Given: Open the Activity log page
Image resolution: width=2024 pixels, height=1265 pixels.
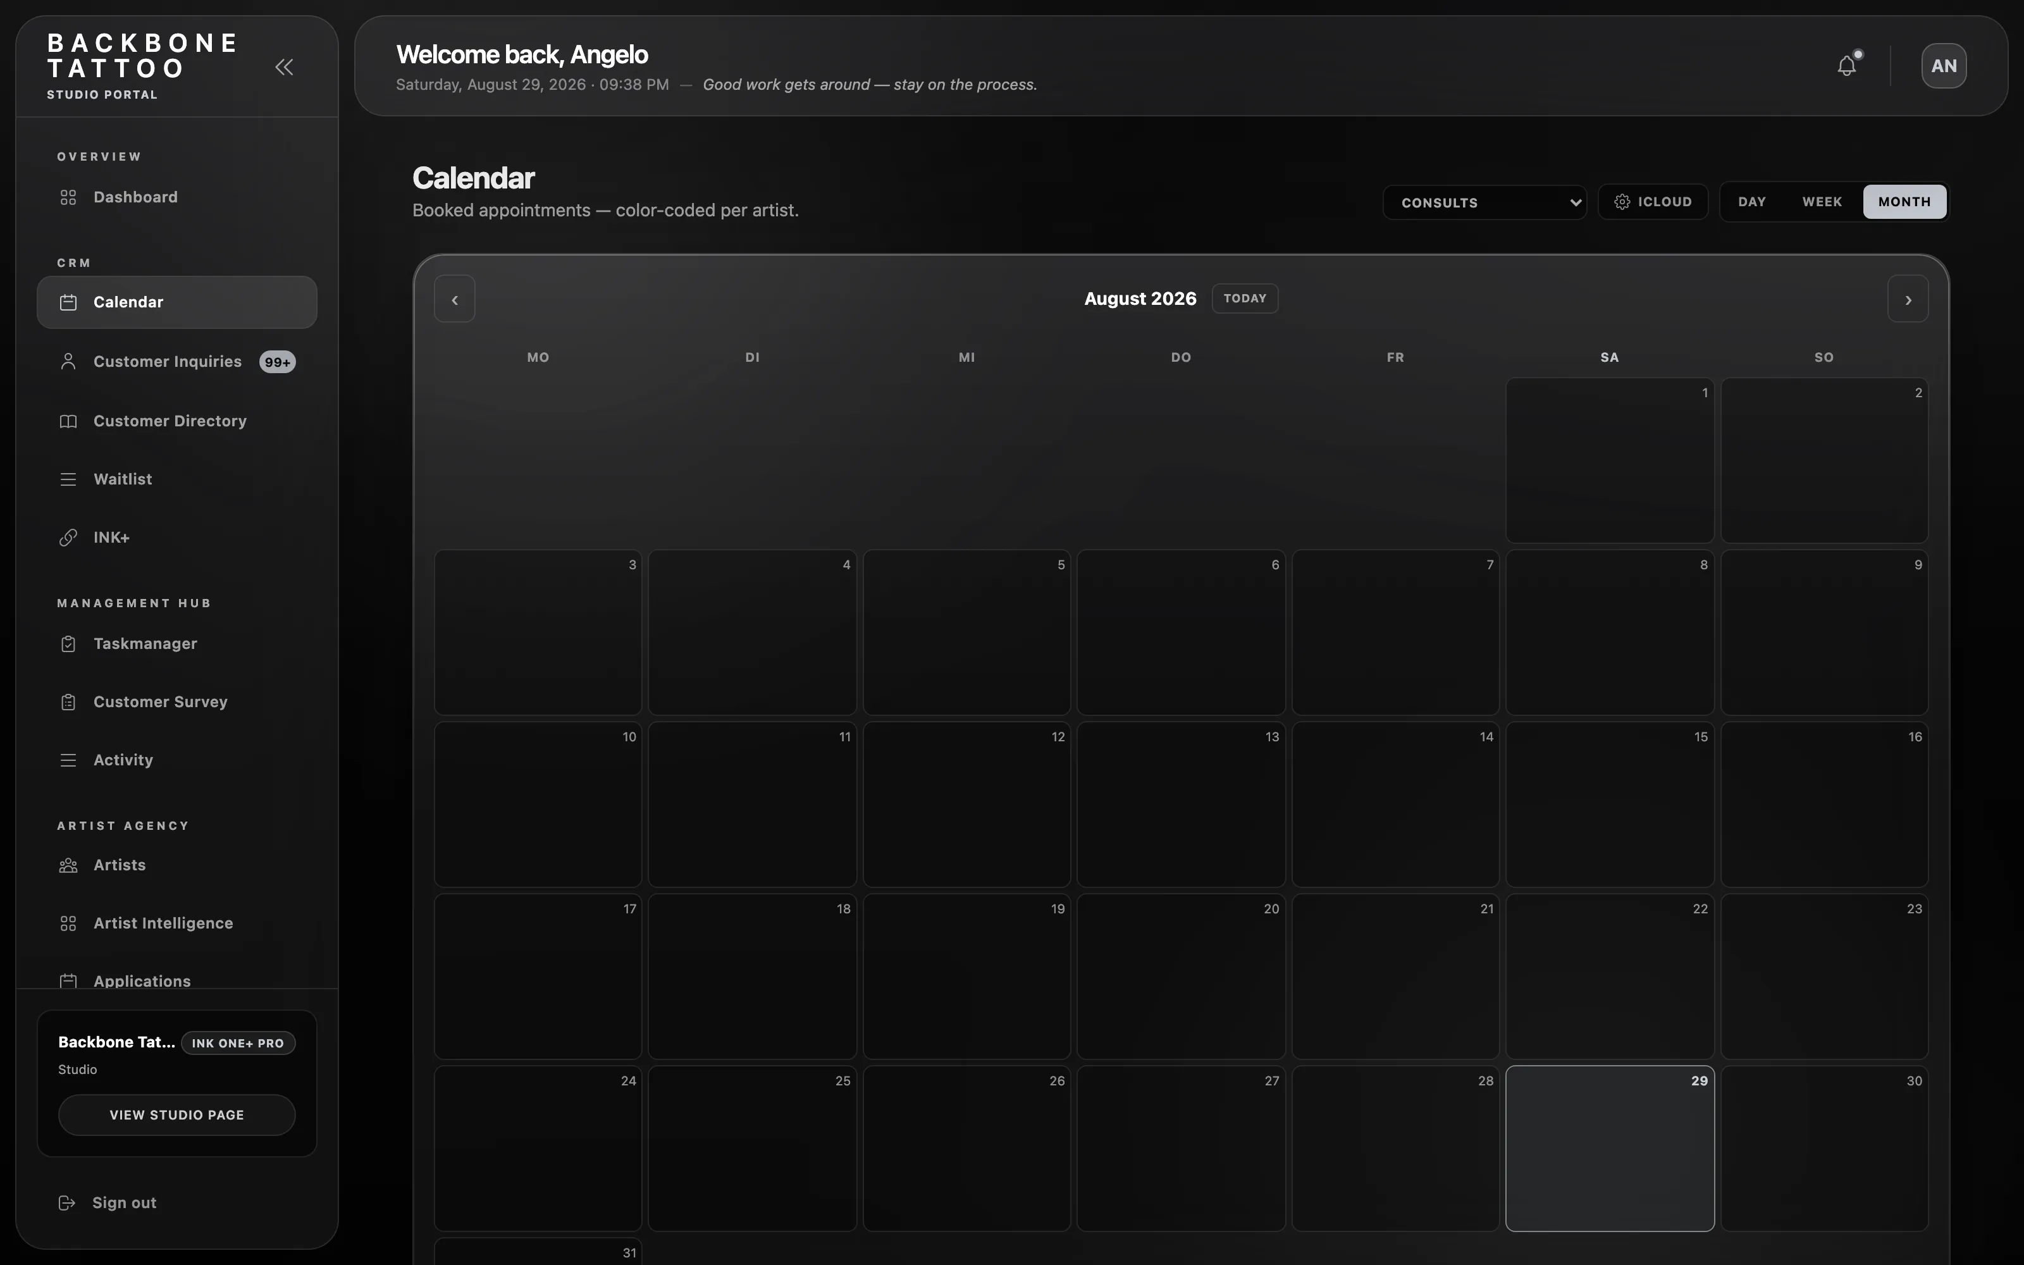Looking at the screenshot, I should click(176, 760).
